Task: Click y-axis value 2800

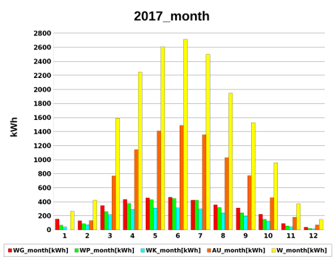Action: [x=42, y=33]
